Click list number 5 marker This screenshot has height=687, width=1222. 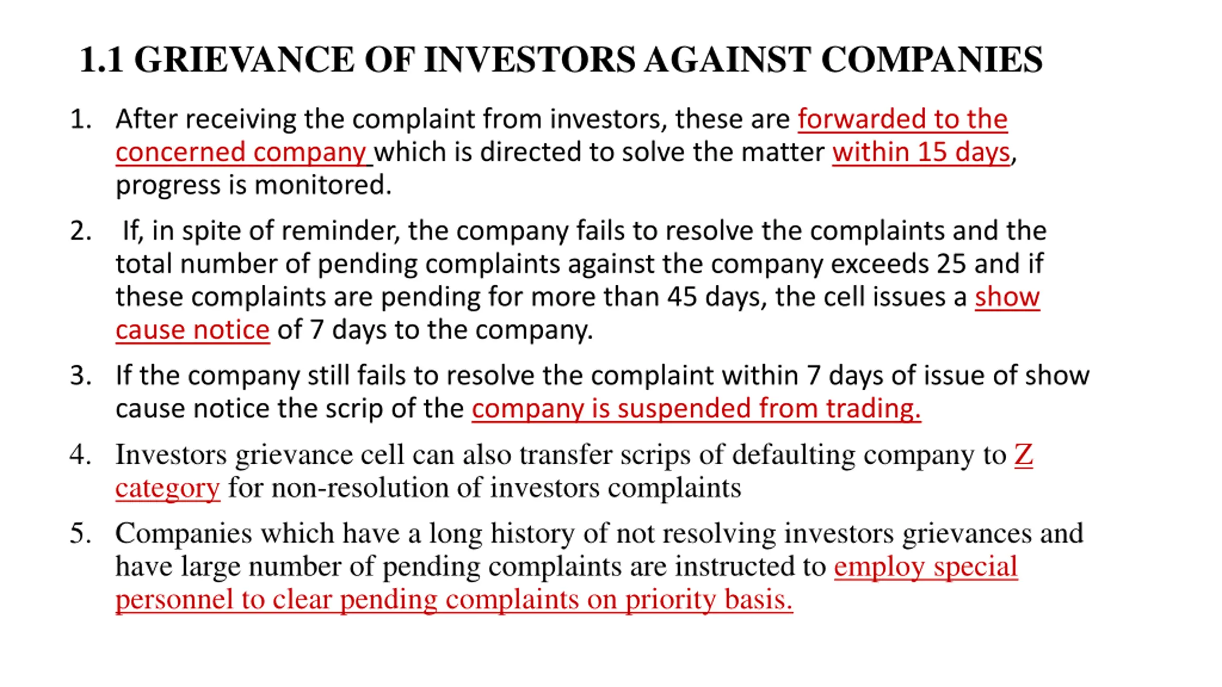[81, 533]
